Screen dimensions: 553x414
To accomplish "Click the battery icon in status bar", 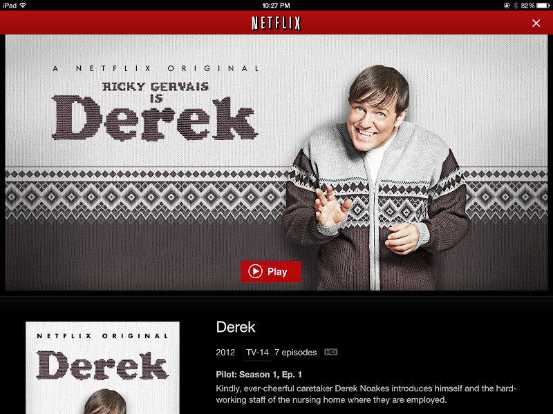I will point(543,6).
